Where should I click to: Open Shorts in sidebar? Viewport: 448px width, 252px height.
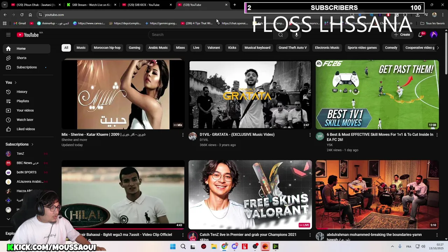tap(27, 58)
